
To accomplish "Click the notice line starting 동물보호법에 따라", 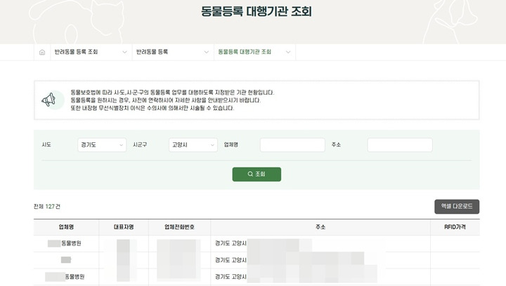I will (172, 93).
